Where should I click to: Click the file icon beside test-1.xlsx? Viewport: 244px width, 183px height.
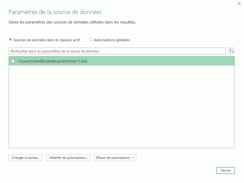click(x=13, y=61)
